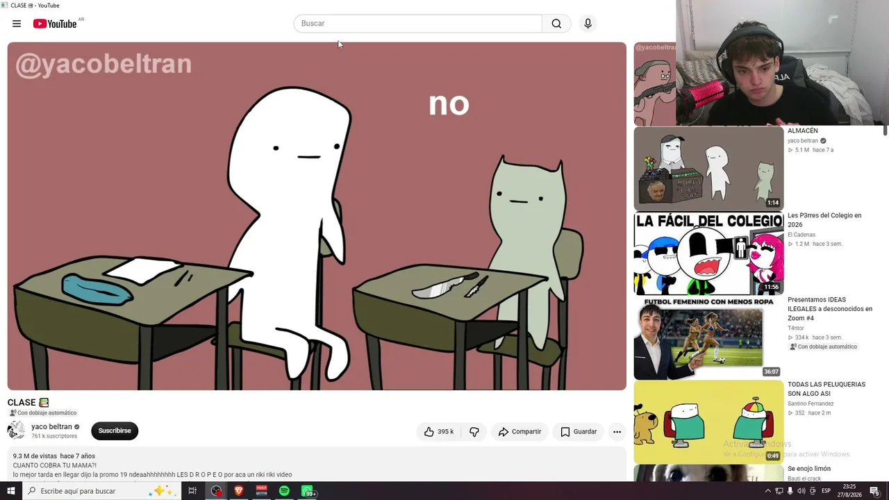Screen dimensions: 889x500
Task: Click the Meet Now camera tray icon
Action: click(813, 491)
